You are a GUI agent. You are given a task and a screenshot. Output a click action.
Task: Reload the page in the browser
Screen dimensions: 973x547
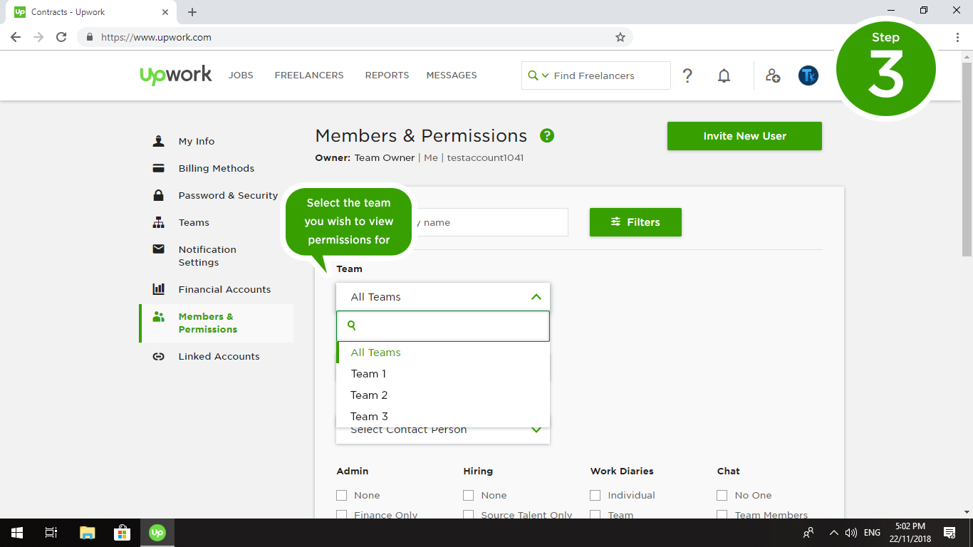pos(61,37)
